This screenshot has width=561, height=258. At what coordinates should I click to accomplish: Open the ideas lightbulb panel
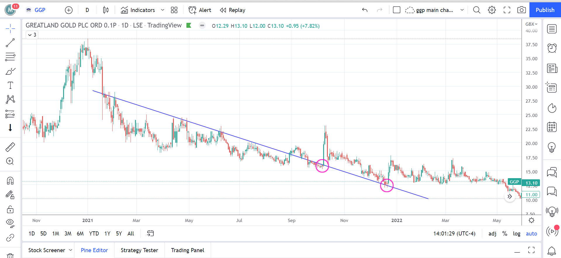pyautogui.click(x=552, y=147)
